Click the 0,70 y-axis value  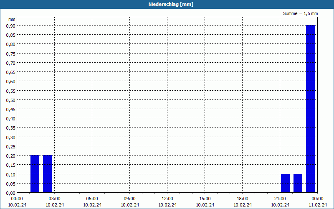point(11,63)
